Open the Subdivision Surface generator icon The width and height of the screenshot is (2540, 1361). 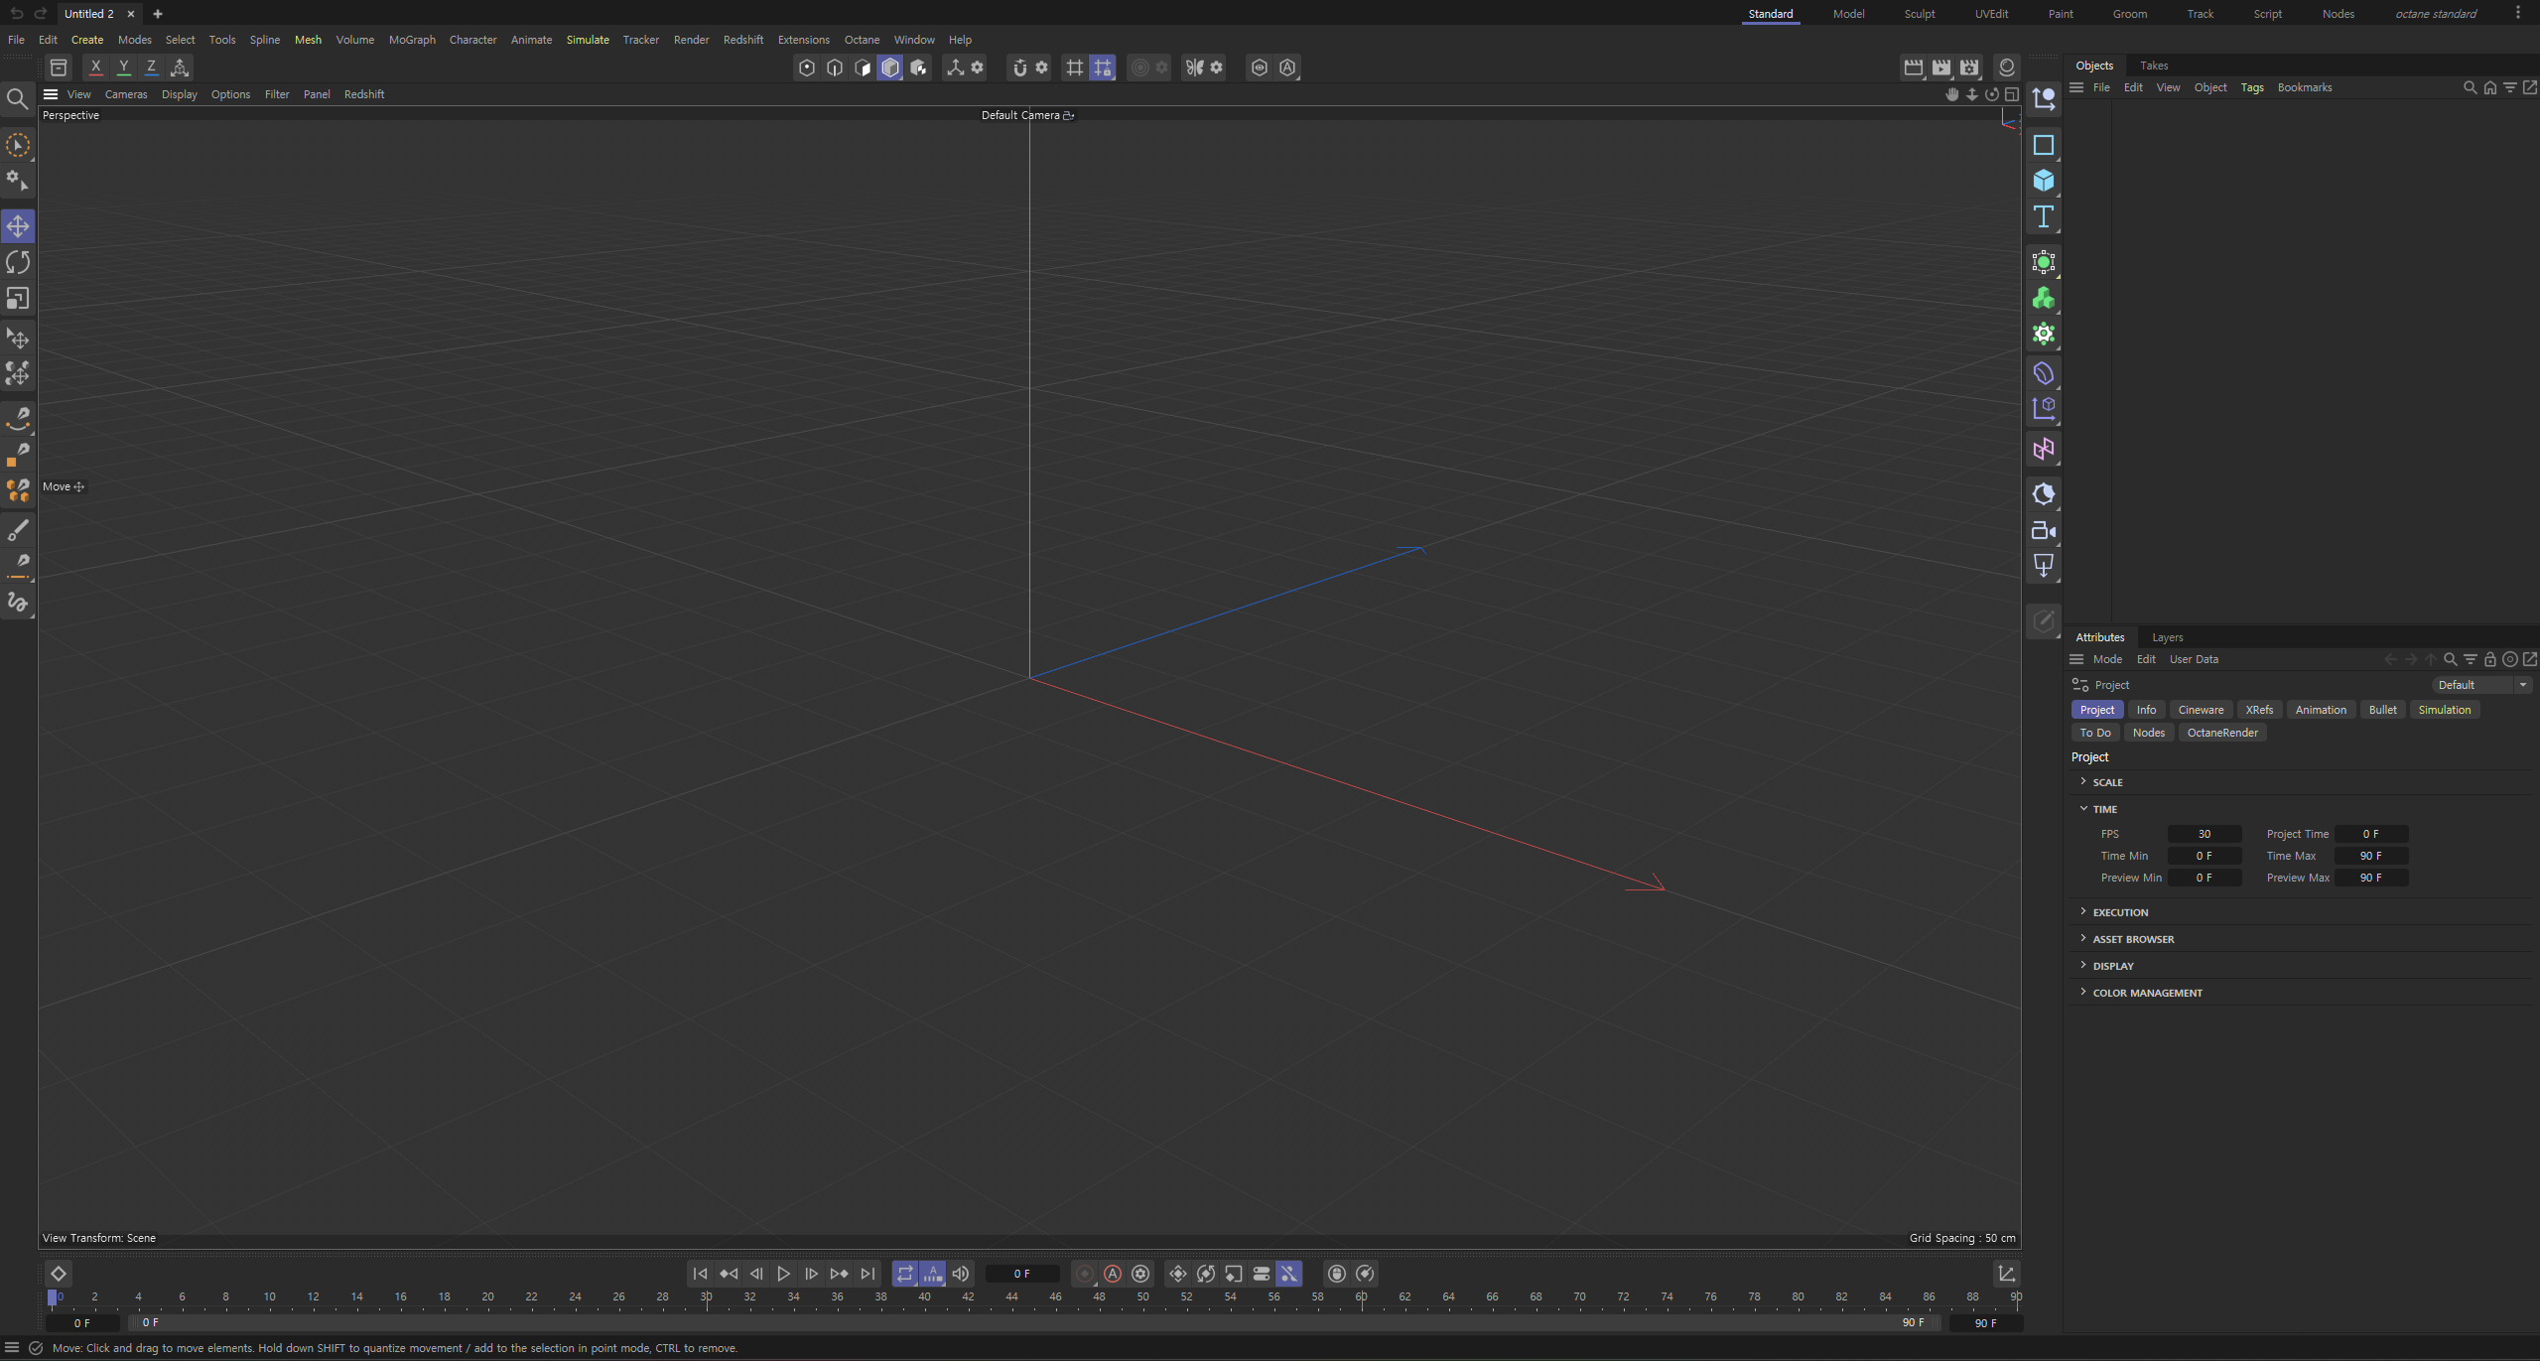[x=2044, y=262]
